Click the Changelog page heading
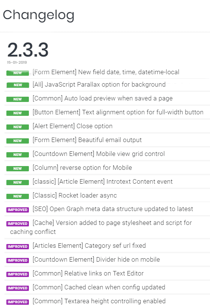 pyautogui.click(x=39, y=15)
